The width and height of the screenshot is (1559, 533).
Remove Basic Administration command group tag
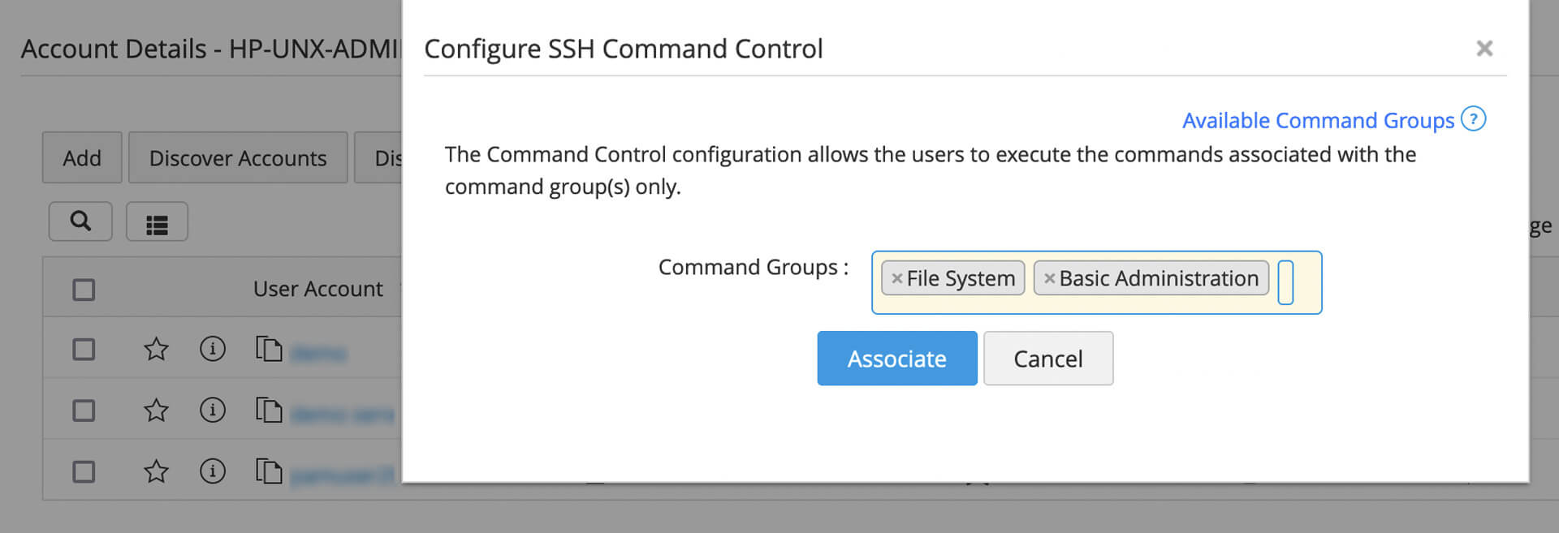click(1049, 278)
